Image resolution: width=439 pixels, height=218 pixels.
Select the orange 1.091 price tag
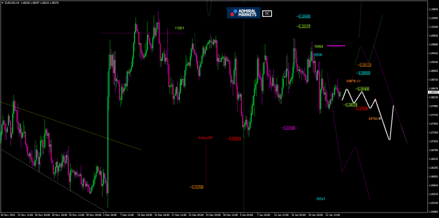coord(365,65)
